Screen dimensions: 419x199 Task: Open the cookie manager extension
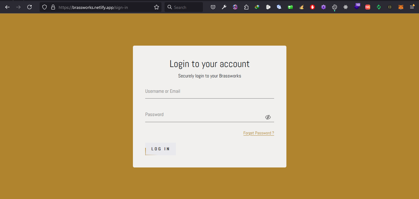(x=335, y=7)
